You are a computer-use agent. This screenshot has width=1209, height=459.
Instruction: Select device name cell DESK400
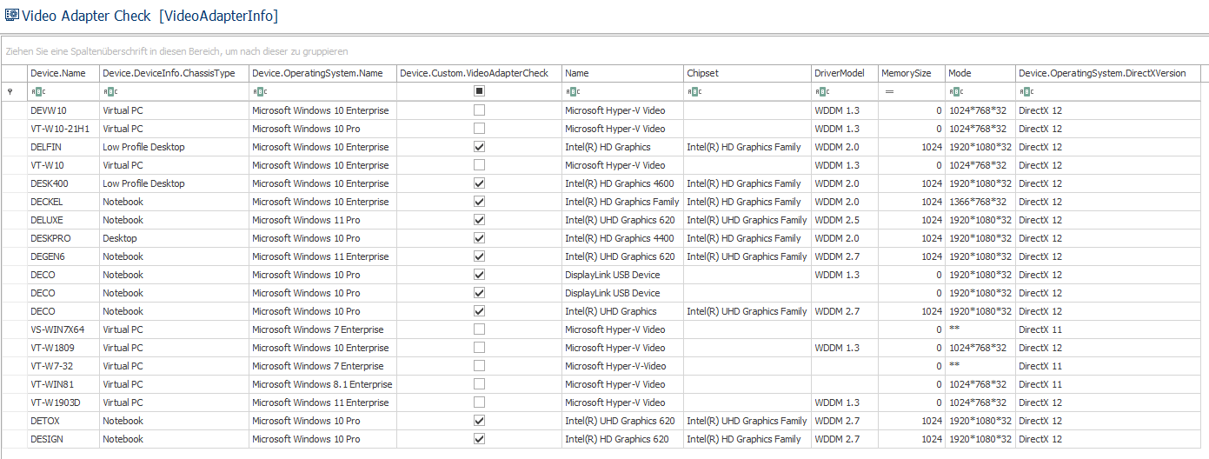click(x=63, y=183)
